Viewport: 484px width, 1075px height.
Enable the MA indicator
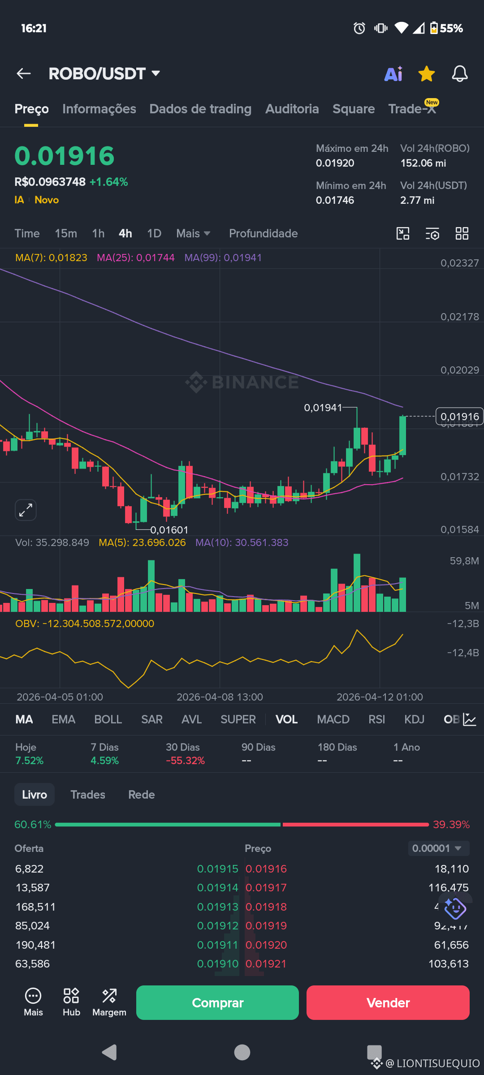click(x=24, y=719)
